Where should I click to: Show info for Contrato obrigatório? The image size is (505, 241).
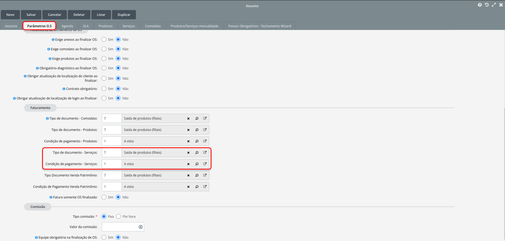pyautogui.click(x=64, y=89)
